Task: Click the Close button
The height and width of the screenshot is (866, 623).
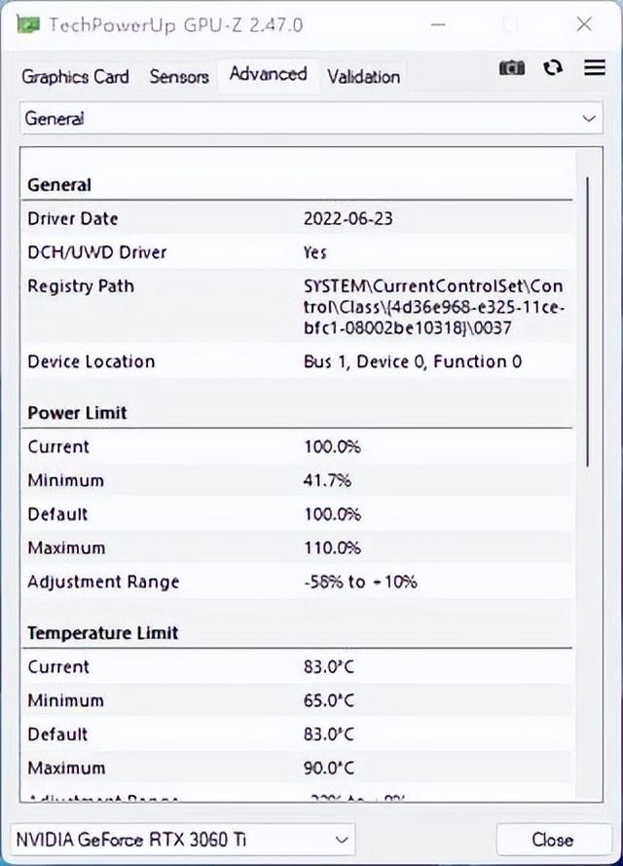Action: 553,840
